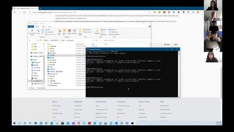The image size is (234, 132).
Task: Click Local Disk (C:) in the address breadcrumb
Action: point(54,40)
